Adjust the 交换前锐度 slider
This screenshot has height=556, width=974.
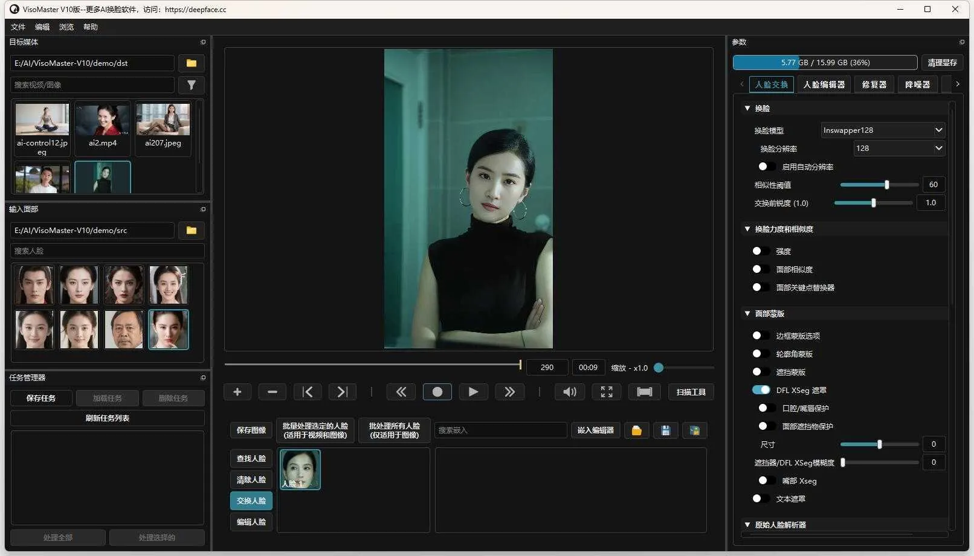click(873, 203)
